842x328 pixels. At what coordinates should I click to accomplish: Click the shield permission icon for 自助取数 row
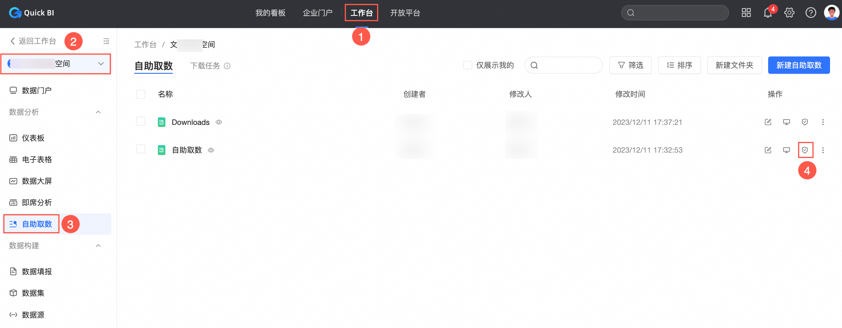[805, 150]
